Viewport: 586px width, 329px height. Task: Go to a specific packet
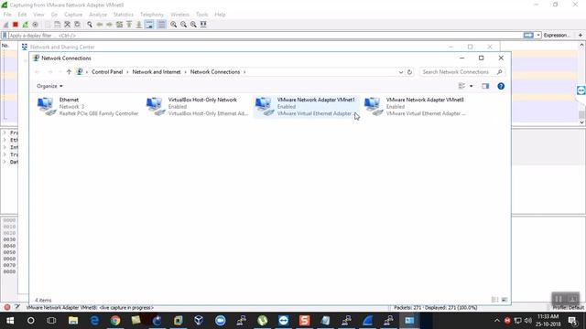(119, 25)
